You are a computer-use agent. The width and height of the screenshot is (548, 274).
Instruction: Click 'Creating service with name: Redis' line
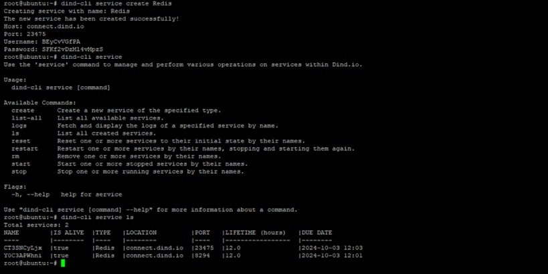[x=67, y=11]
